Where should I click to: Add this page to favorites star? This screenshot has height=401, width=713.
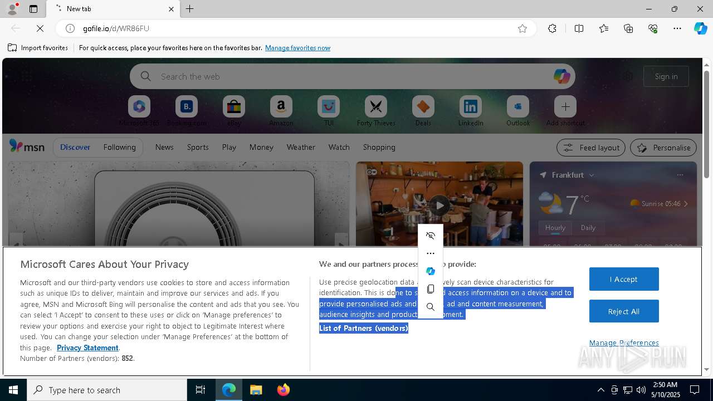pos(522,28)
